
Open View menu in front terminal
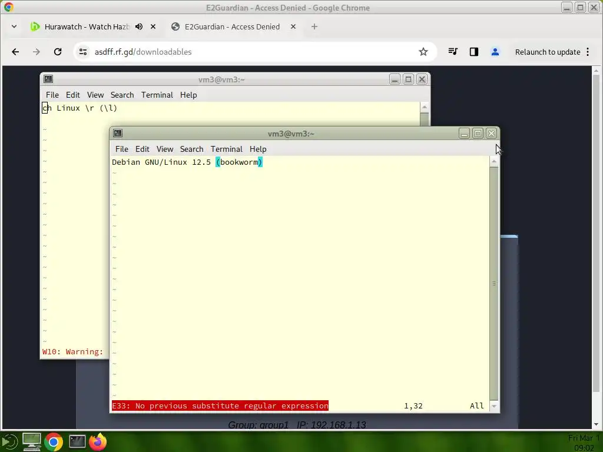point(165,149)
